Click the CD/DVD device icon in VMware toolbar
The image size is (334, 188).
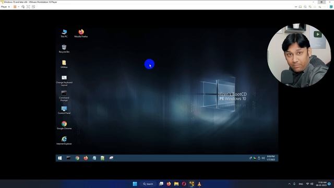click(305, 7)
